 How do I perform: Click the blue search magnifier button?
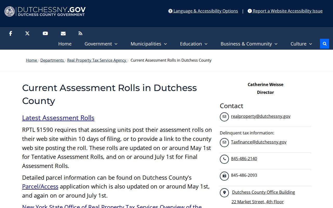click(x=324, y=44)
